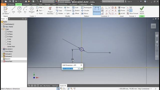The image size is (160, 90).
Task: Select Extrusion1 in model tree
Action: click(8, 54)
